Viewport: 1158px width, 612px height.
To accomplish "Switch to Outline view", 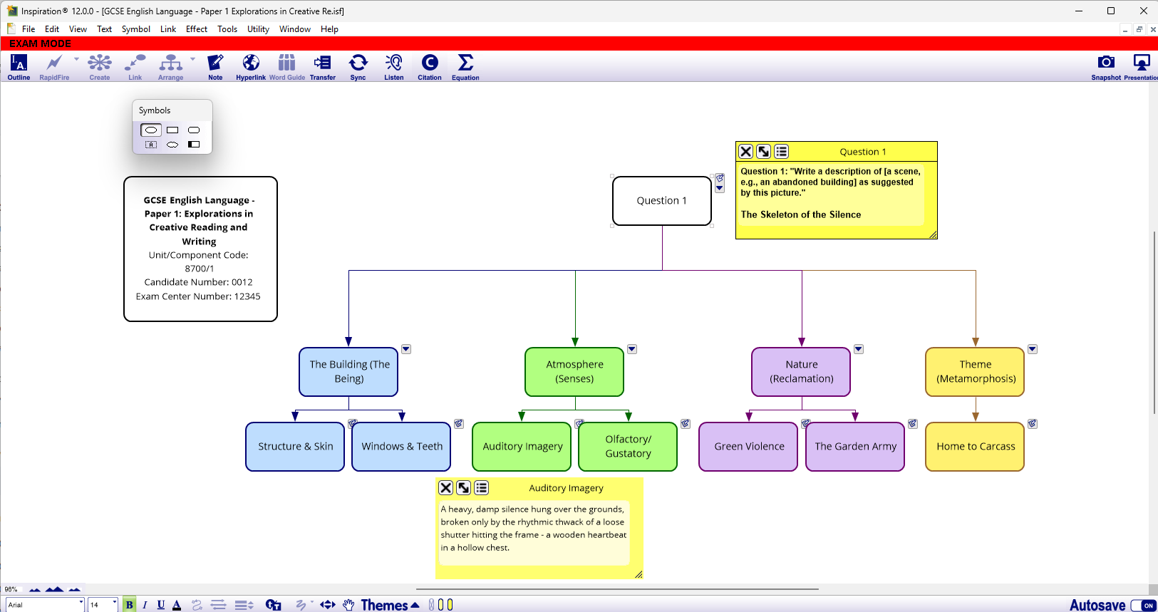I will point(19,67).
